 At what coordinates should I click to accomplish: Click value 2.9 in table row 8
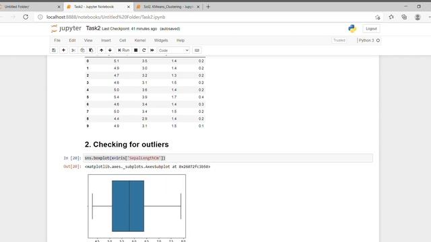pos(145,119)
